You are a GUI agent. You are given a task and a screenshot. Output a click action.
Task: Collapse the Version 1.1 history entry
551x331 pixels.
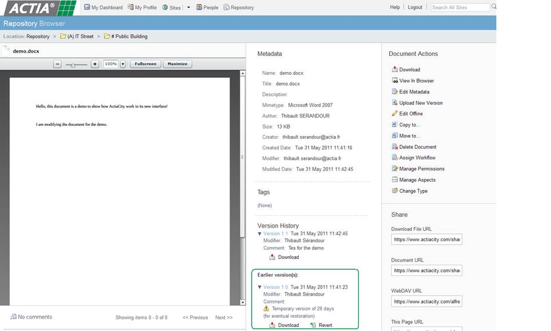[x=260, y=234]
